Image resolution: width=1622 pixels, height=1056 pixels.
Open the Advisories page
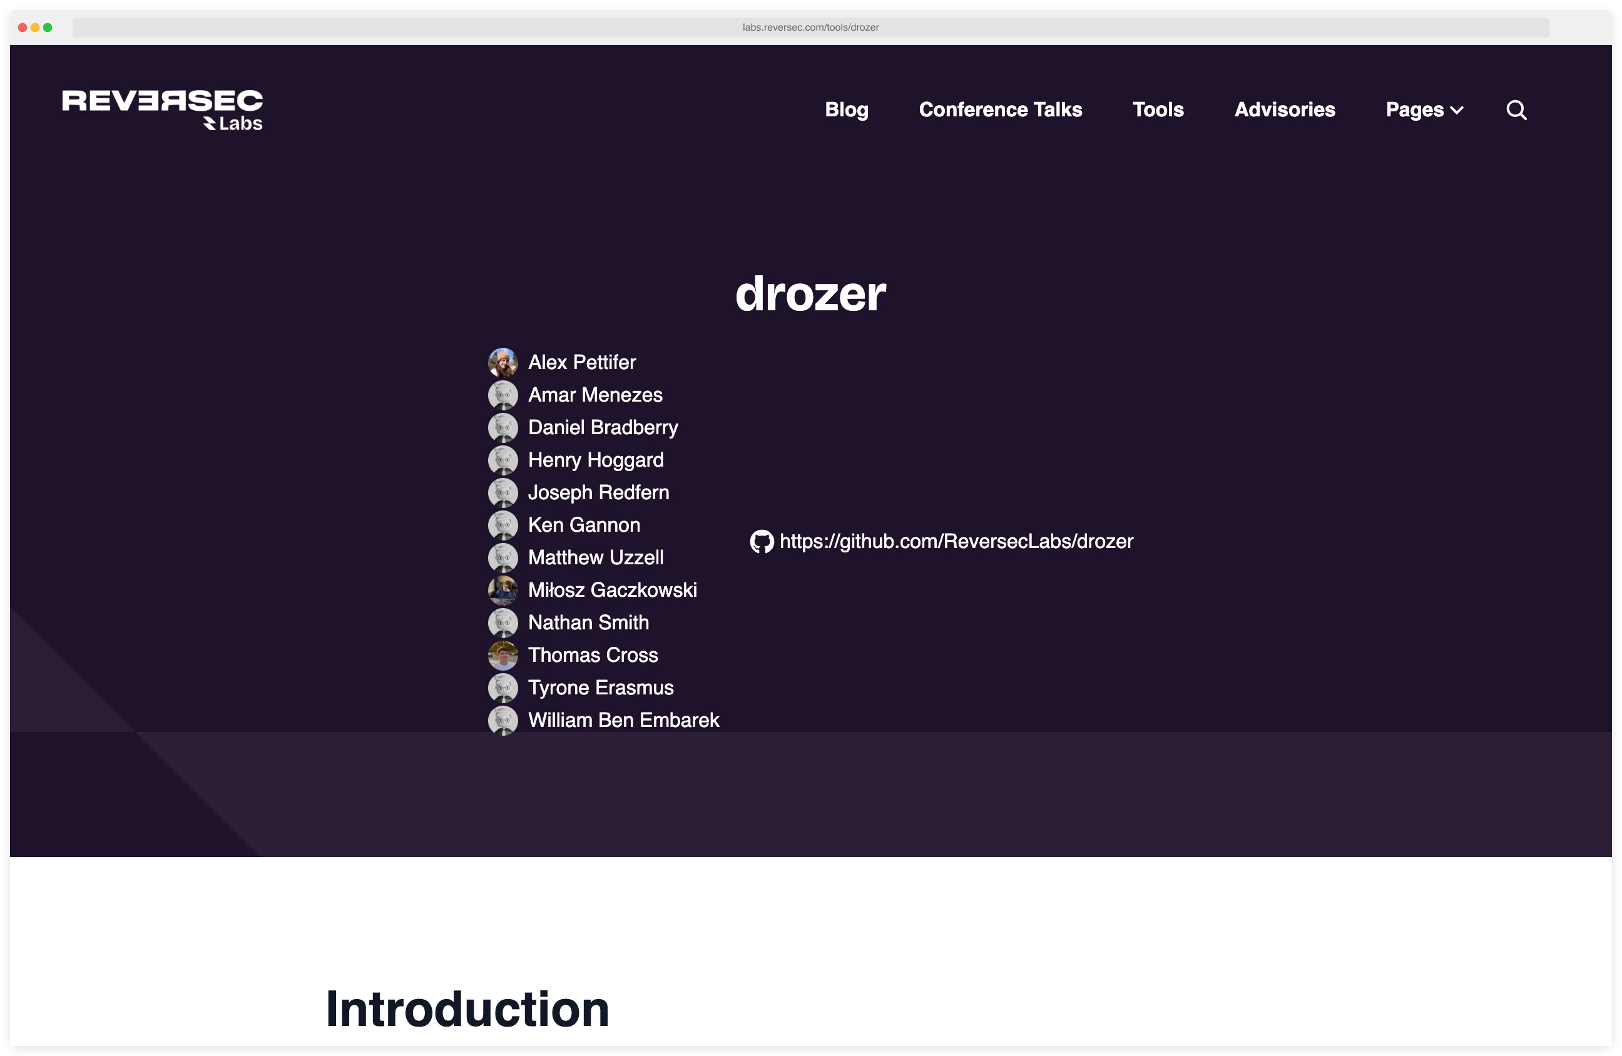point(1284,109)
